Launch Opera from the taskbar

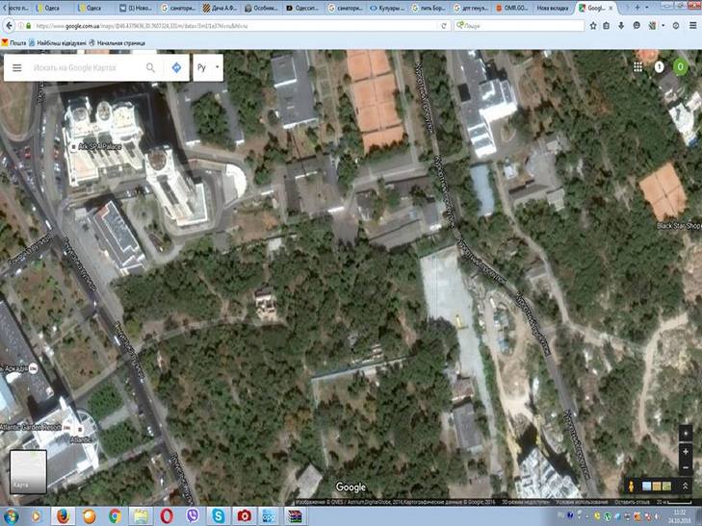pos(167,516)
